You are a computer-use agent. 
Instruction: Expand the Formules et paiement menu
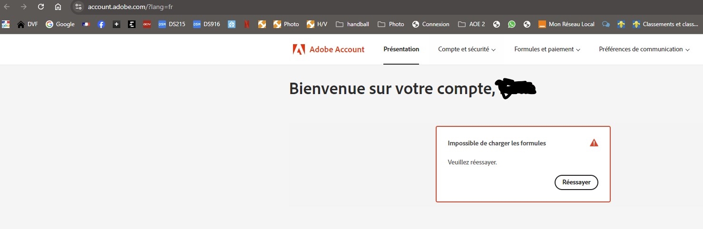tap(547, 49)
